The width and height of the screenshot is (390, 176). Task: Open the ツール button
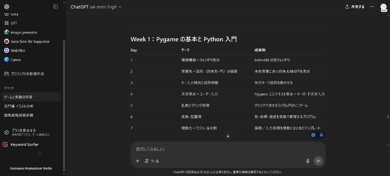pyautogui.click(x=152, y=161)
